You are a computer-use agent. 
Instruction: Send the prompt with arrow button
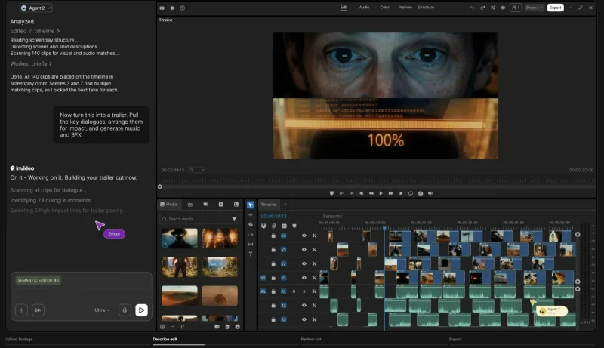[141, 310]
